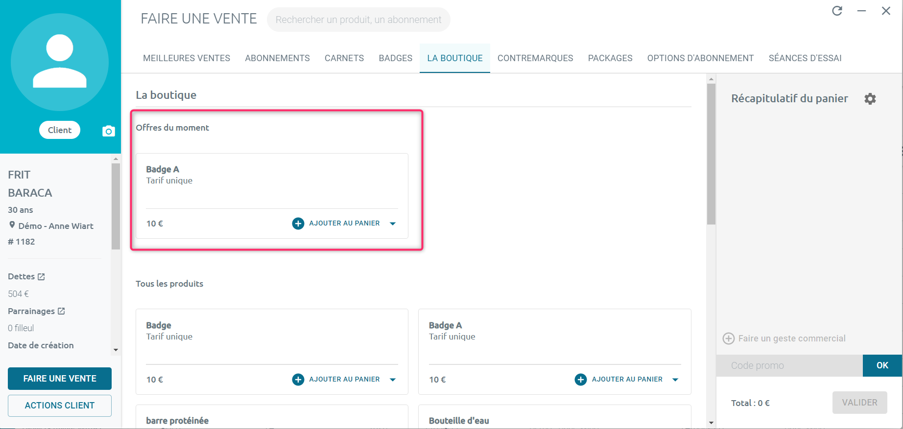
Task: Add Badge A from Offres du moment to basket
Action: click(344, 224)
